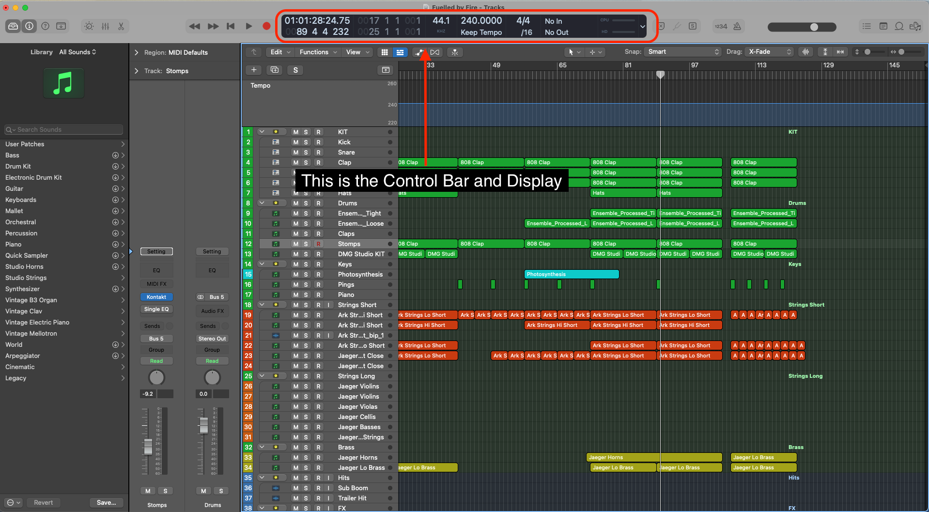Open the Editors scissors icon
Image resolution: width=929 pixels, height=512 pixels.
[121, 26]
